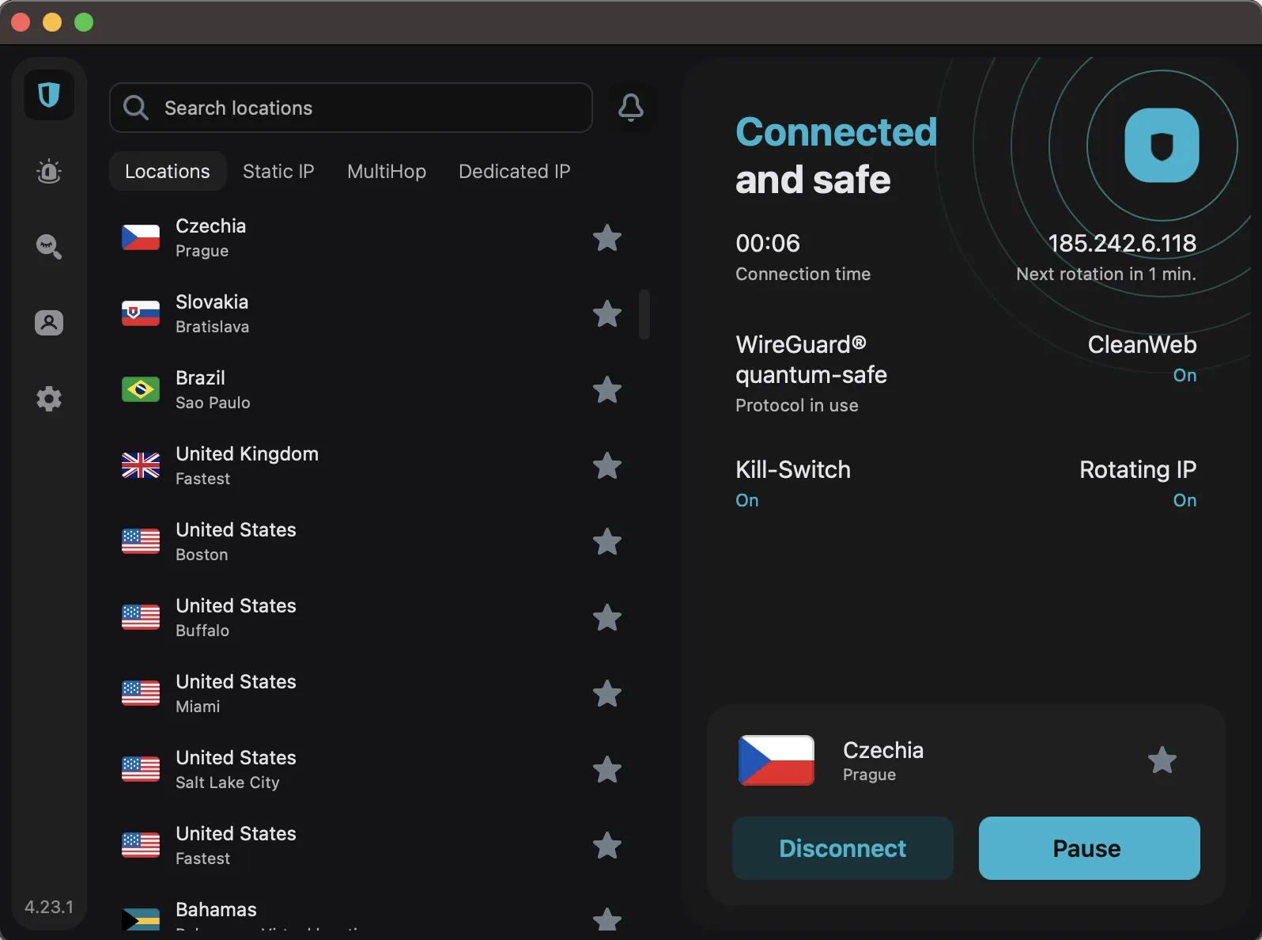This screenshot has width=1262, height=940.
Task: Click the 00:06 connection time
Action: [768, 243]
